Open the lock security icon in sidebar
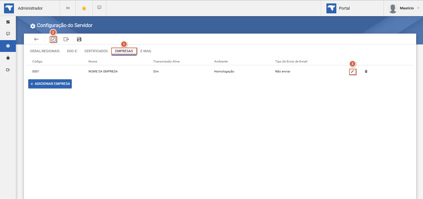The height and width of the screenshot is (199, 423). (x=8, y=58)
